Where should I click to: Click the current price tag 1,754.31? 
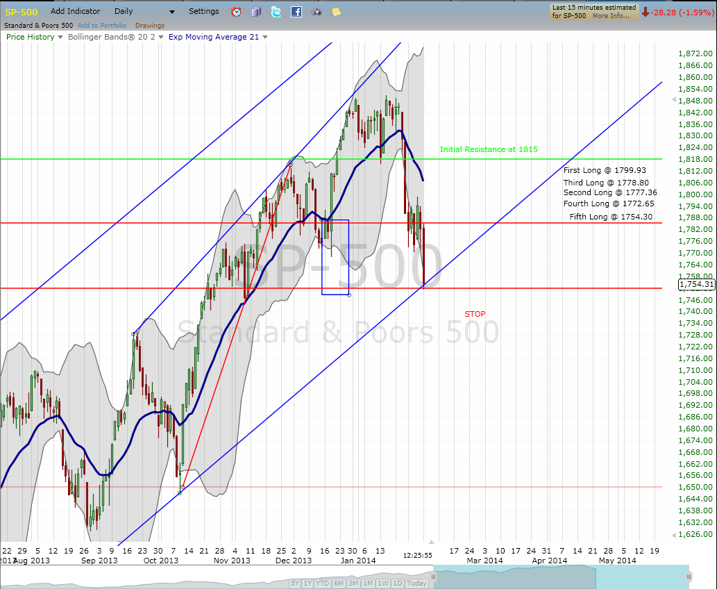click(x=696, y=284)
